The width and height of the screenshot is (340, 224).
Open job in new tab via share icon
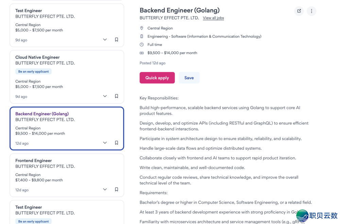299,11
